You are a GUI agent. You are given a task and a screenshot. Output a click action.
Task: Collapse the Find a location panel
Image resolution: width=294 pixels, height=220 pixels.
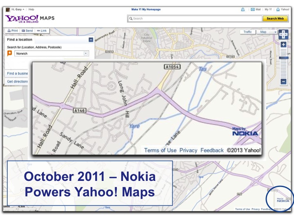pyautogui.click(x=91, y=40)
